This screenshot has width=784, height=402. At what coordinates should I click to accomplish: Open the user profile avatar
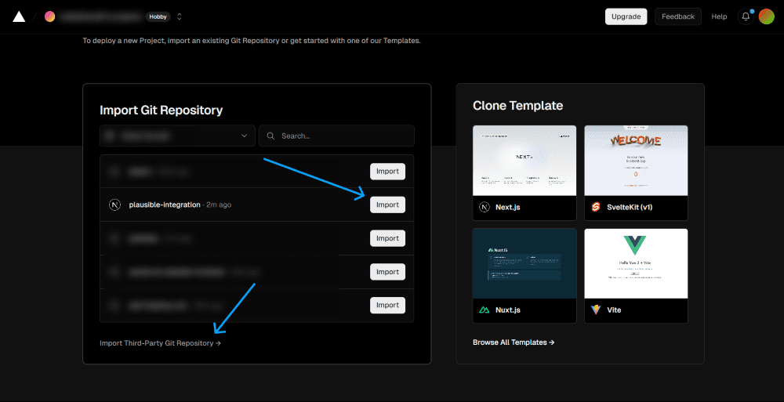pos(767,16)
